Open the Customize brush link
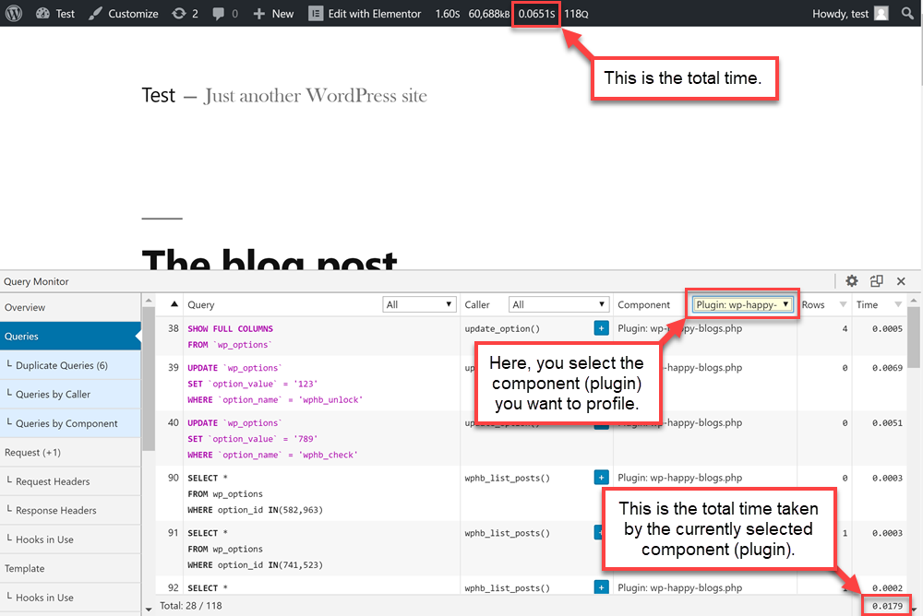 122,14
